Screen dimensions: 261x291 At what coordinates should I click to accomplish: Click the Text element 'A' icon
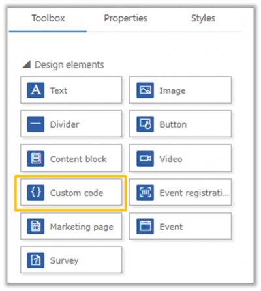pos(36,90)
